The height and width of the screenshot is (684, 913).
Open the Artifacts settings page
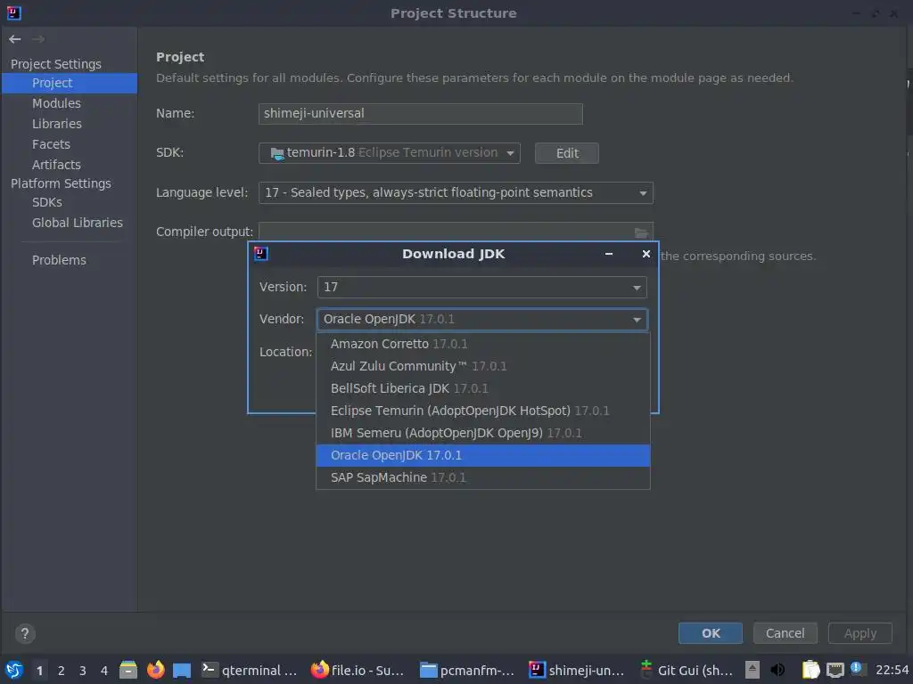coord(56,165)
